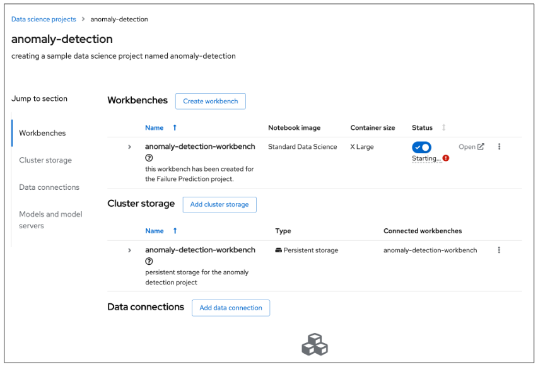Click the help icon under cluster storage name
The width and height of the screenshot is (538, 367).
tap(149, 262)
